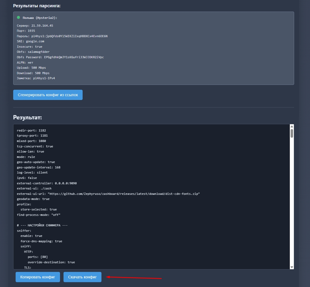Click the green status dot beside Польша

pos(19,18)
